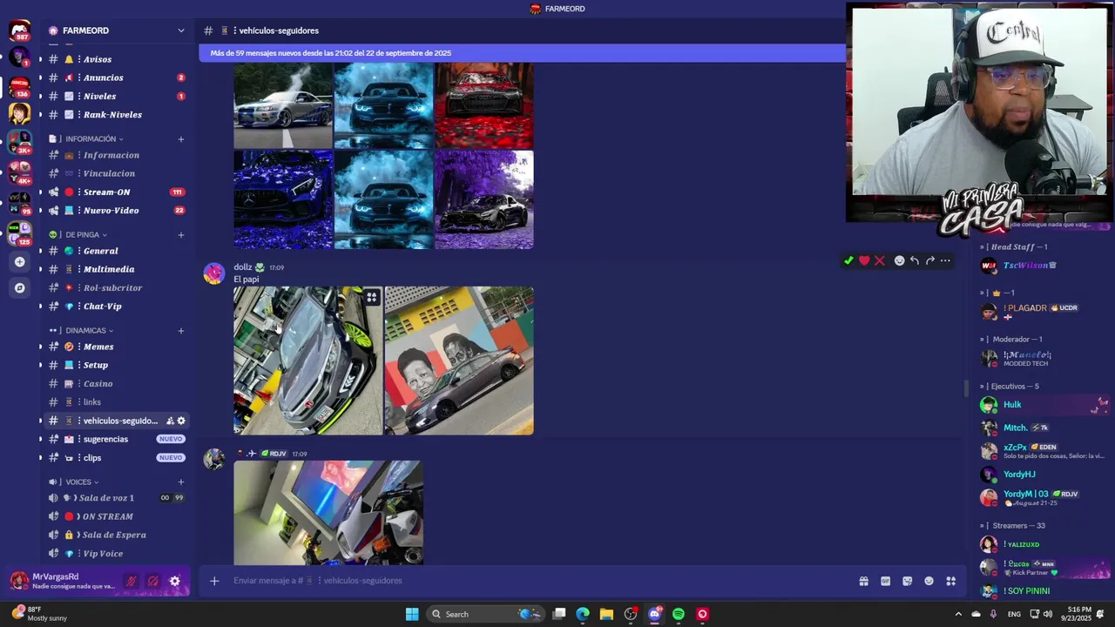Join Sala de voz 1 voice channel

tap(117, 498)
